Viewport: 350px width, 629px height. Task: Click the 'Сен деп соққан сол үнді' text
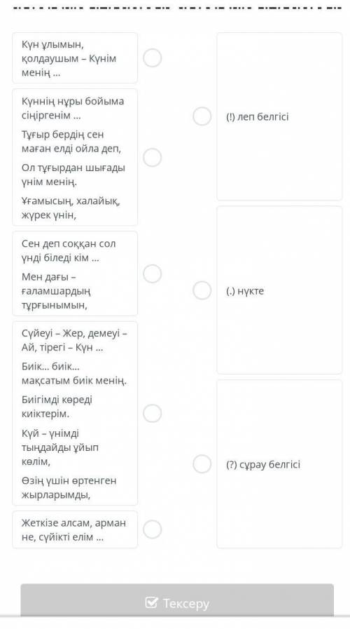69,251
